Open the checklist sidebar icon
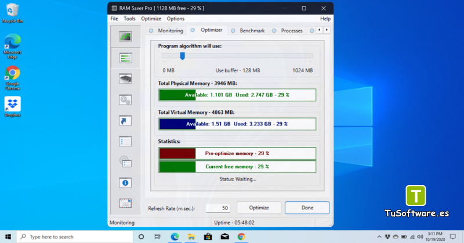The width and height of the screenshot is (464, 243). point(125,141)
